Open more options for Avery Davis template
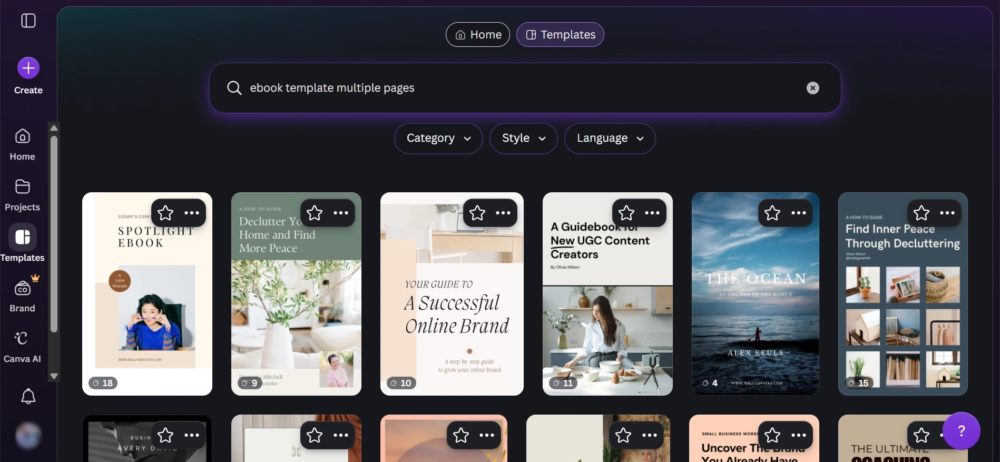Image resolution: width=1000 pixels, height=462 pixels. click(x=192, y=435)
